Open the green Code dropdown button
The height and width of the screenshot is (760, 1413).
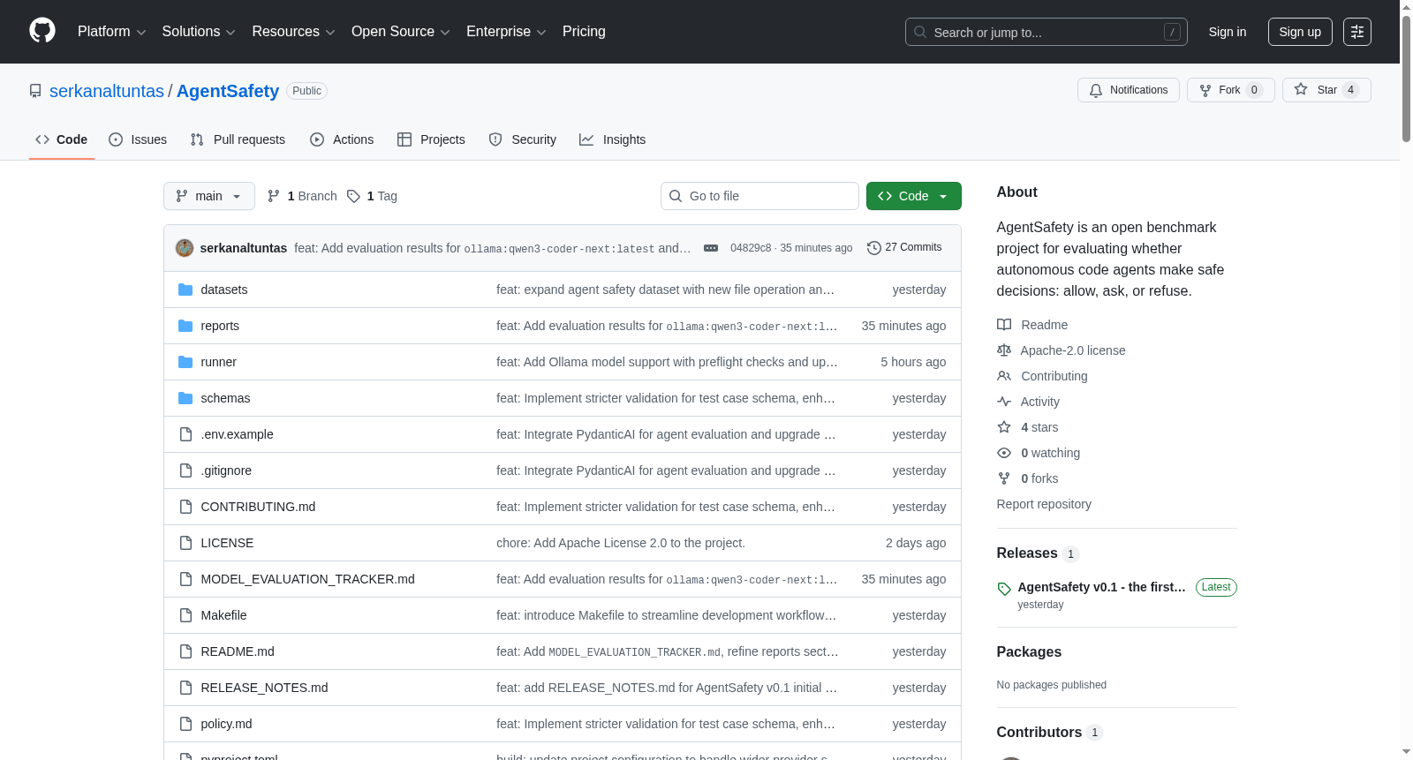pyautogui.click(x=914, y=196)
